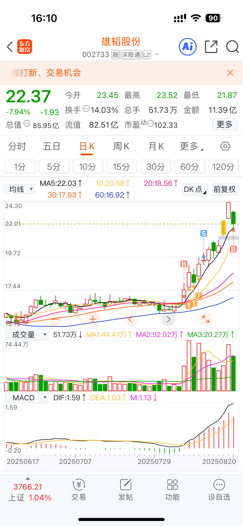
Task: Expand chart to fullscreen icon
Action: [x=206, y=319]
